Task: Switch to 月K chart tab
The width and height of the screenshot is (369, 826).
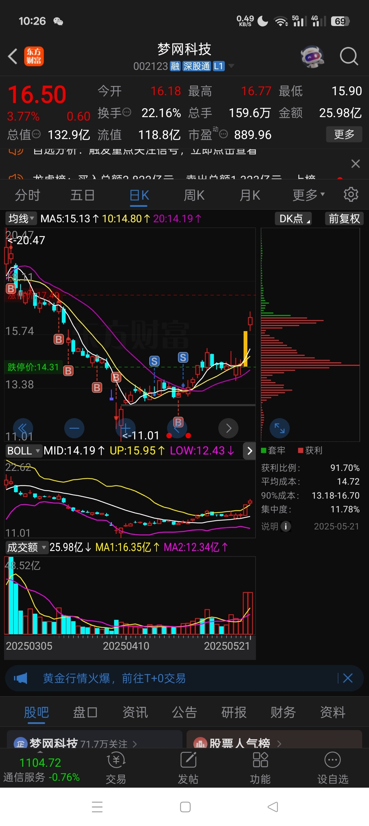Action: point(250,195)
